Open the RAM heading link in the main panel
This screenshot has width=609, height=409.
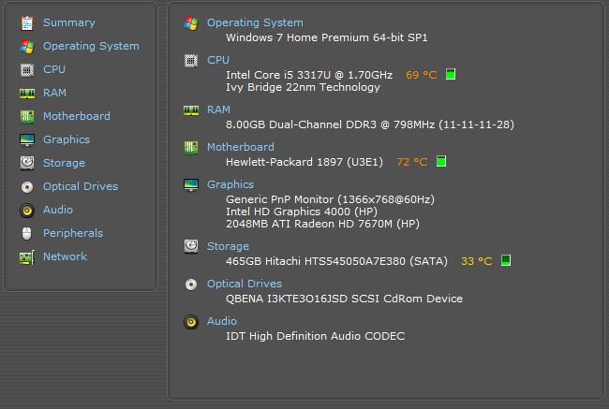[x=218, y=110]
